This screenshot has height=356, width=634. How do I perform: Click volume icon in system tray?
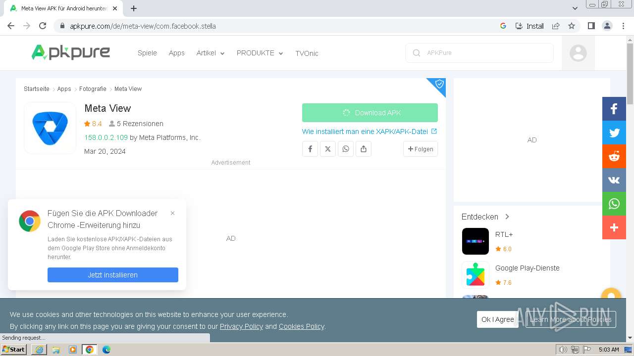563,350
